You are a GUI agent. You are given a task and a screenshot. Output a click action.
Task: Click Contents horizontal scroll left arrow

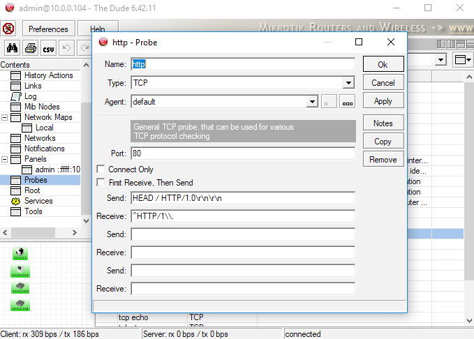tap(5, 233)
